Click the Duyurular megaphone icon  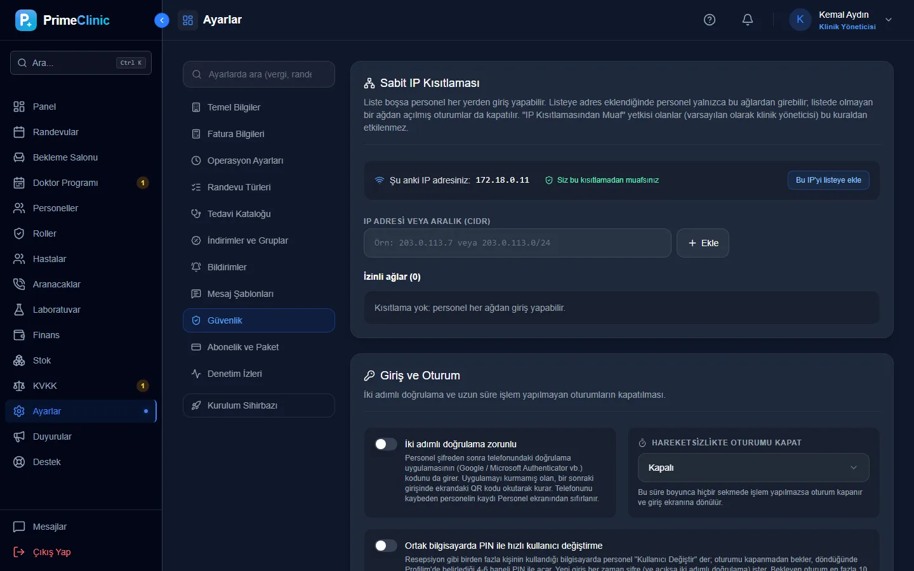(19, 436)
